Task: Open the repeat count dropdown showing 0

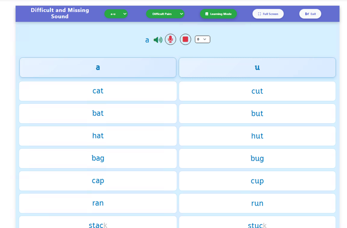Action: [202, 39]
